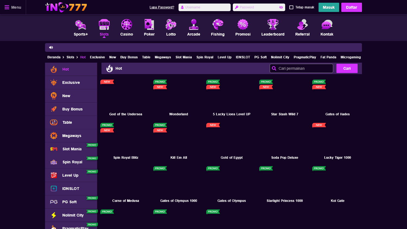Select Table chips icon in sidebar
The width and height of the screenshot is (407, 229).
(54, 122)
